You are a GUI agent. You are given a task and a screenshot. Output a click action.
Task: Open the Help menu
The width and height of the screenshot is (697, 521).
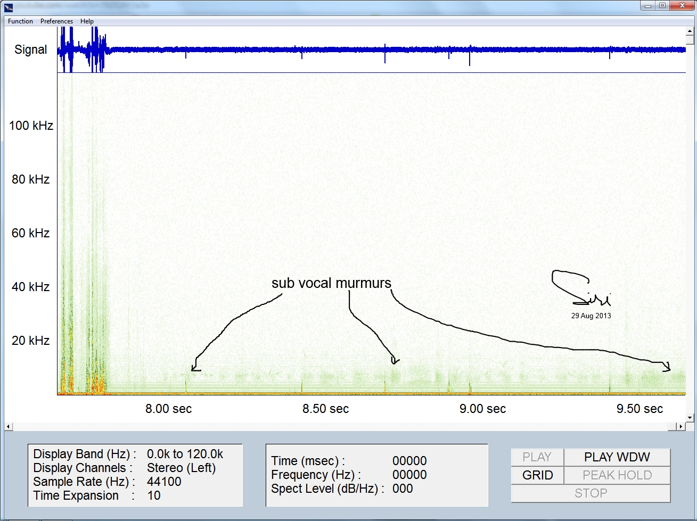click(x=87, y=21)
